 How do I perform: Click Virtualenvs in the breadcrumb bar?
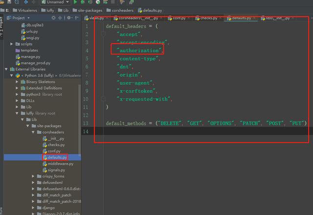[25, 10]
